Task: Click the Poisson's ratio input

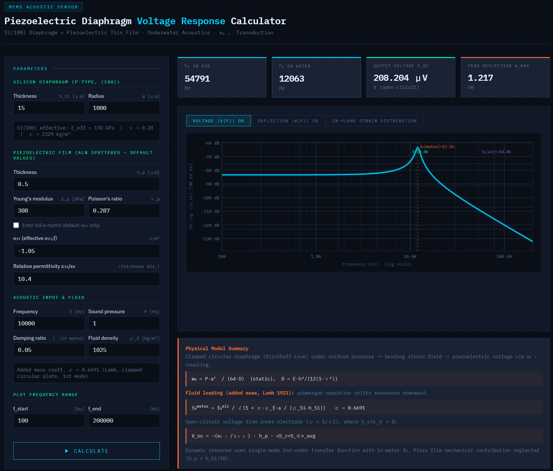Action: 124,211
